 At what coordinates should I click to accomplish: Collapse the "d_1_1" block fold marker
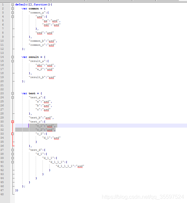pos(12,158)
